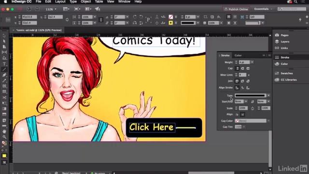Align stroke to outside

pos(248,88)
